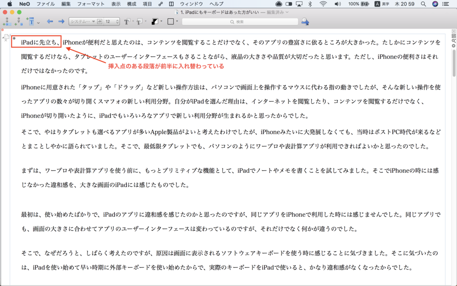Click the gray item bullet beside first paragraph

(x=14, y=38)
